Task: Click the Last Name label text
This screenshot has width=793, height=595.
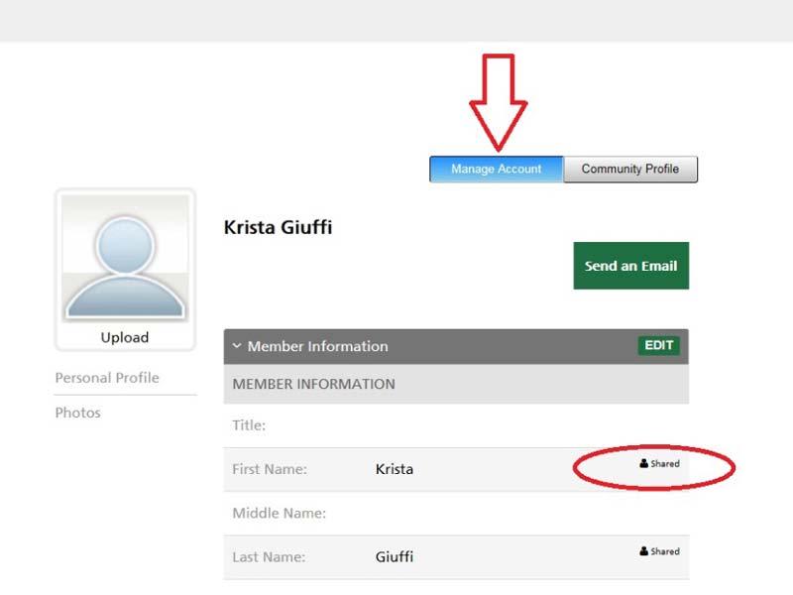Action: pyautogui.click(x=269, y=557)
